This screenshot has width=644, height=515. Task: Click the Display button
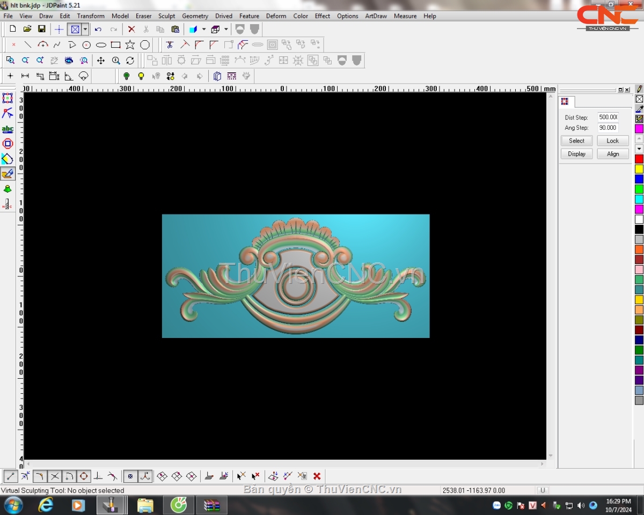(x=577, y=154)
